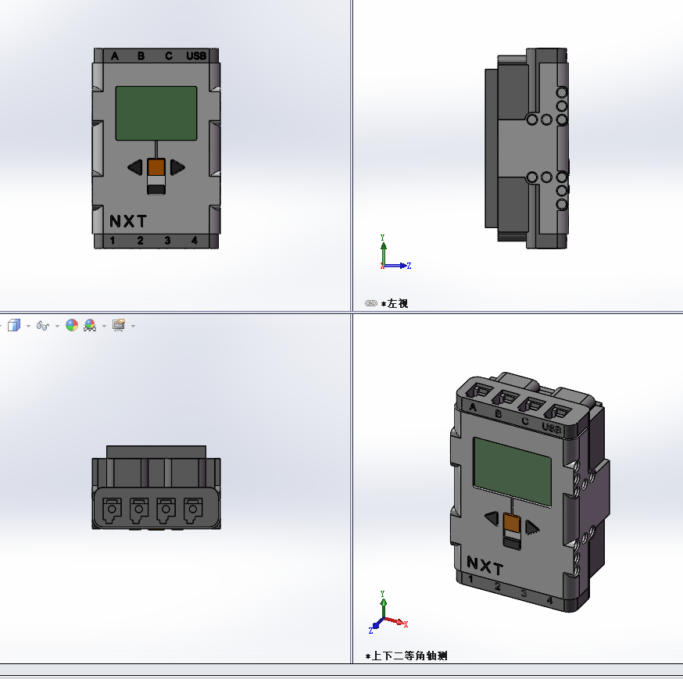Expand the View Settings dropdown arrow
Viewport: 683px width, 679px height.
(134, 326)
